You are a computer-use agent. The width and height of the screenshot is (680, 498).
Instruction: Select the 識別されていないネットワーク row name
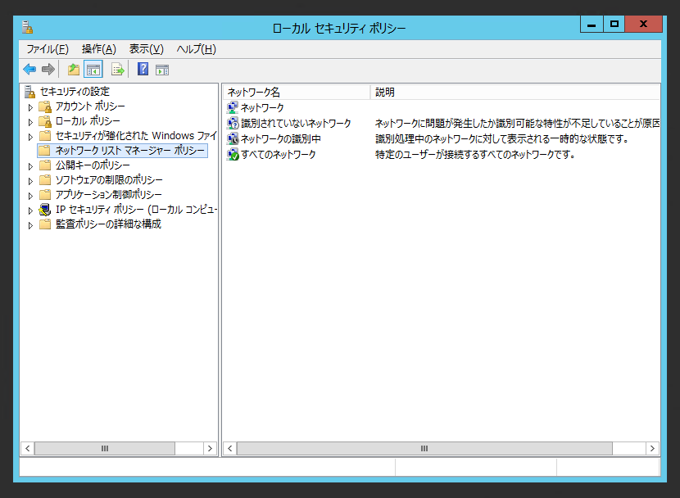tap(296, 123)
